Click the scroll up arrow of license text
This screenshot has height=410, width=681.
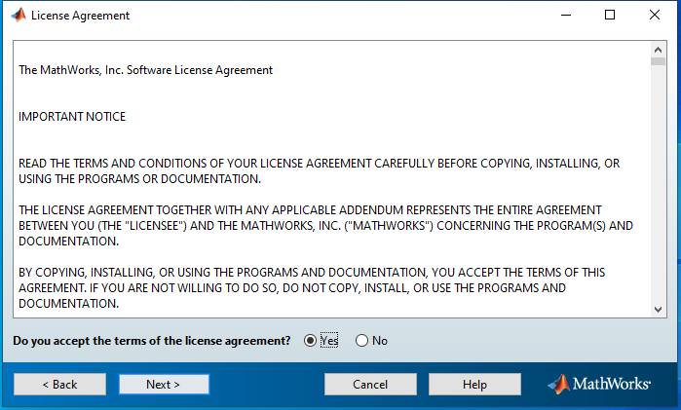coord(659,49)
